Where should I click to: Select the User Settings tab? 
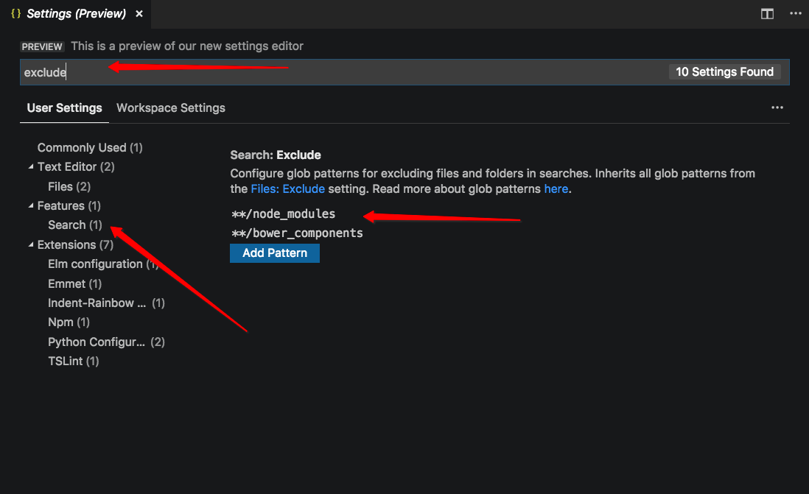pos(64,107)
